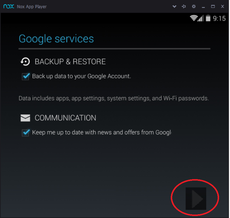Click the BACKUP & RESTORE heading
The width and height of the screenshot is (230, 218).
(x=70, y=62)
